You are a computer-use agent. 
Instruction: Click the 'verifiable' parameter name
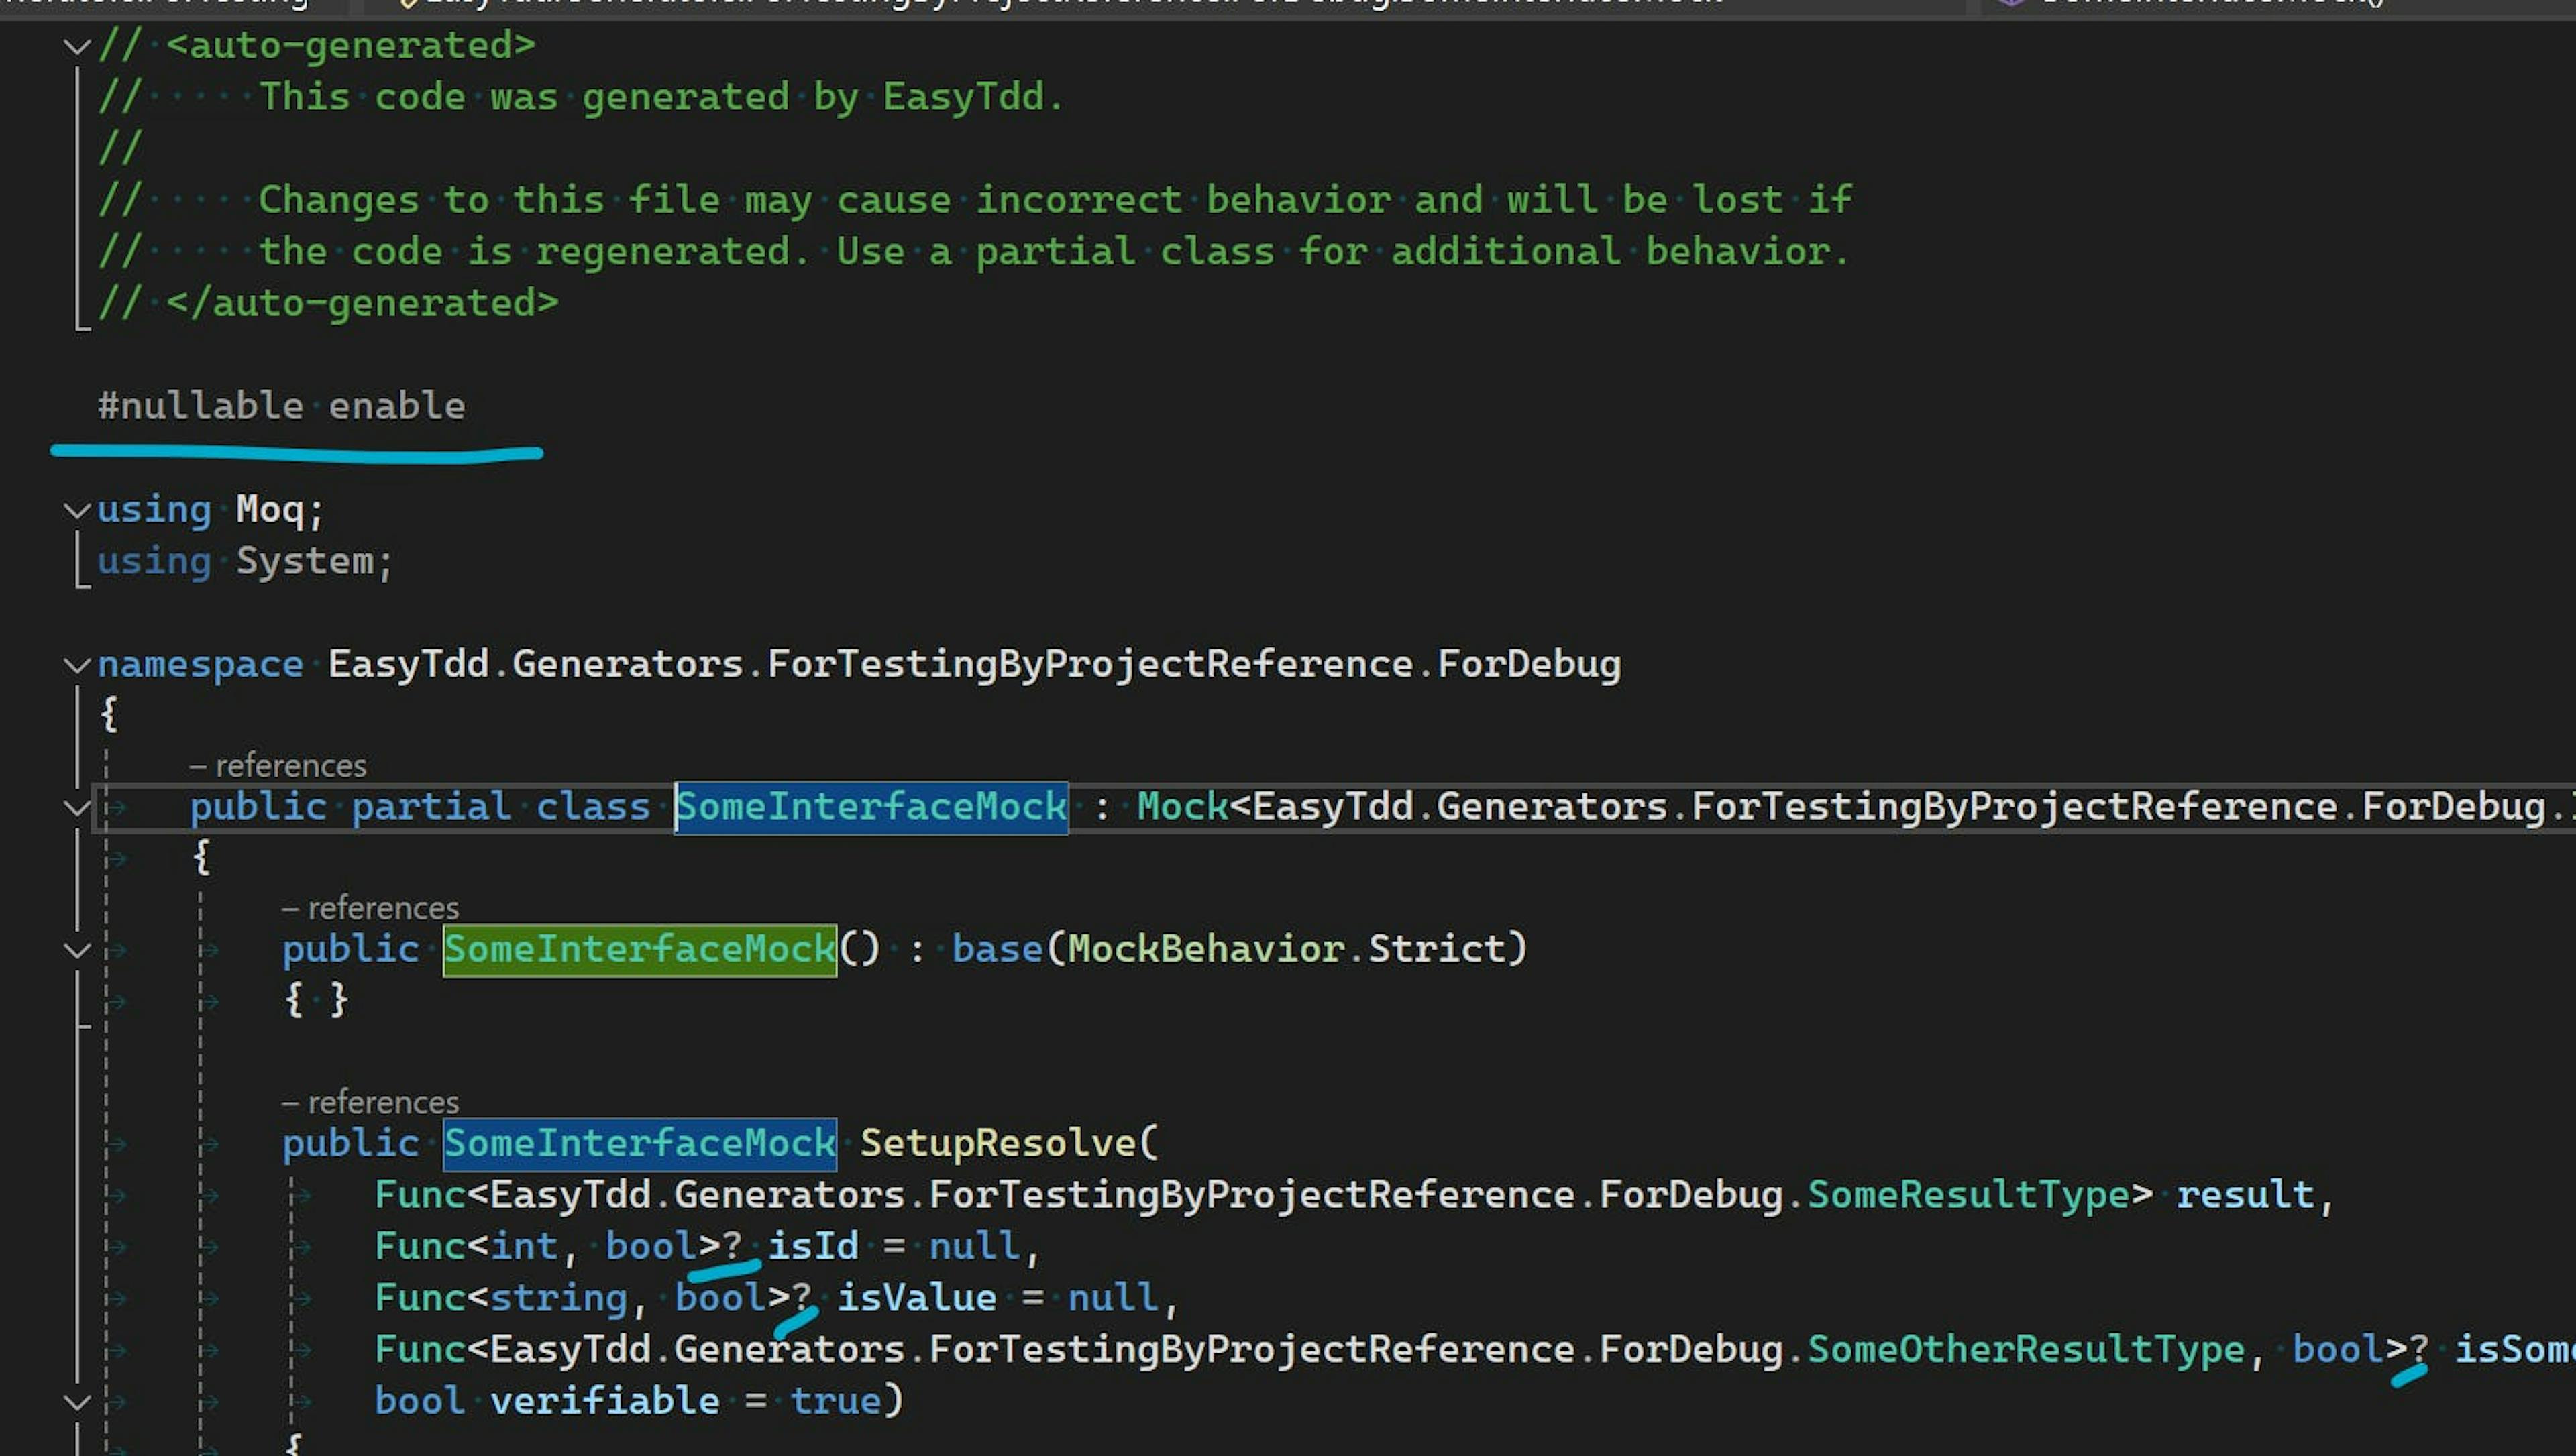tap(605, 1401)
